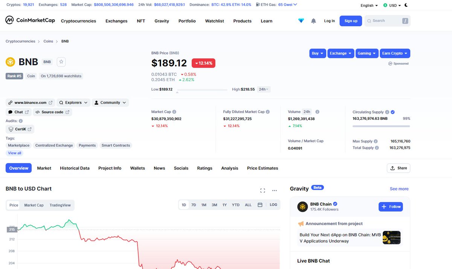This screenshot has height=269, width=452.
Task: Add BNB to watchlist star
Action: [61, 62]
